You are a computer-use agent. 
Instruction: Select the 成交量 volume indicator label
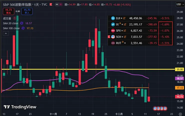click(x=7, y=18)
